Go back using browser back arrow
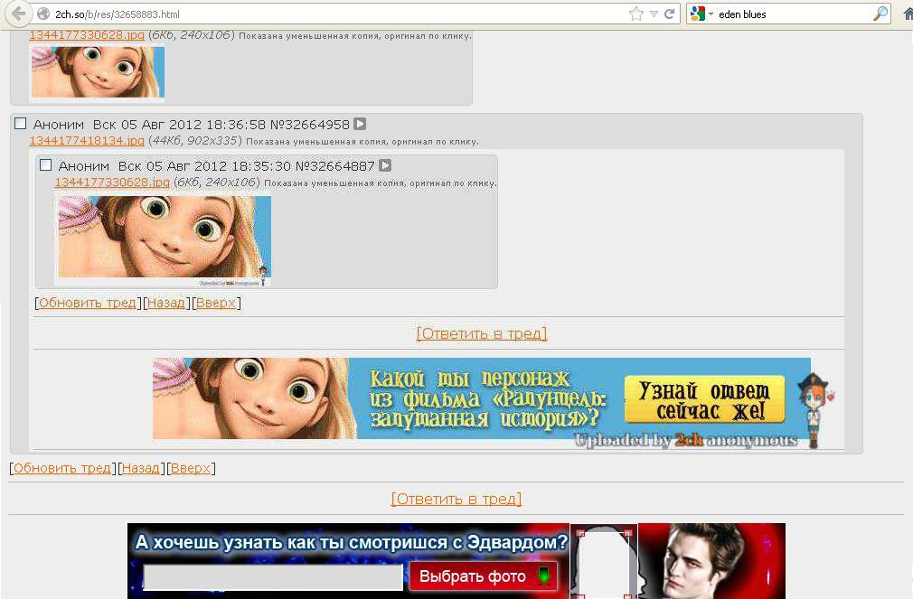Viewport: 913px width, 599px height. click(19, 14)
